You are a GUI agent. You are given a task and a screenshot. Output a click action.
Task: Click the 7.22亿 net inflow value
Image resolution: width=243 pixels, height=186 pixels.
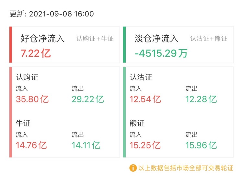pos(36,53)
